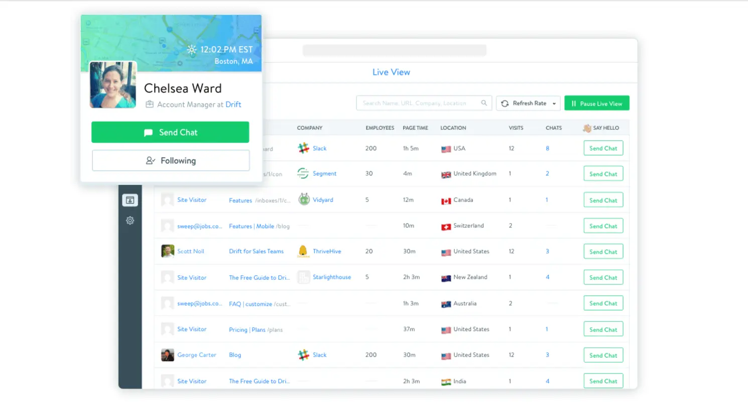Screen dimensions: 748x409
Task: Send chat to the Switzerland visitor
Action: point(603,226)
